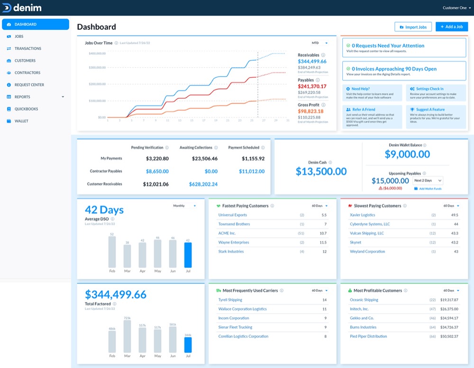Viewport: 474px width, 368px height.
Task: Click the blue Jul bar in Average DSO chart
Action: [188, 255]
